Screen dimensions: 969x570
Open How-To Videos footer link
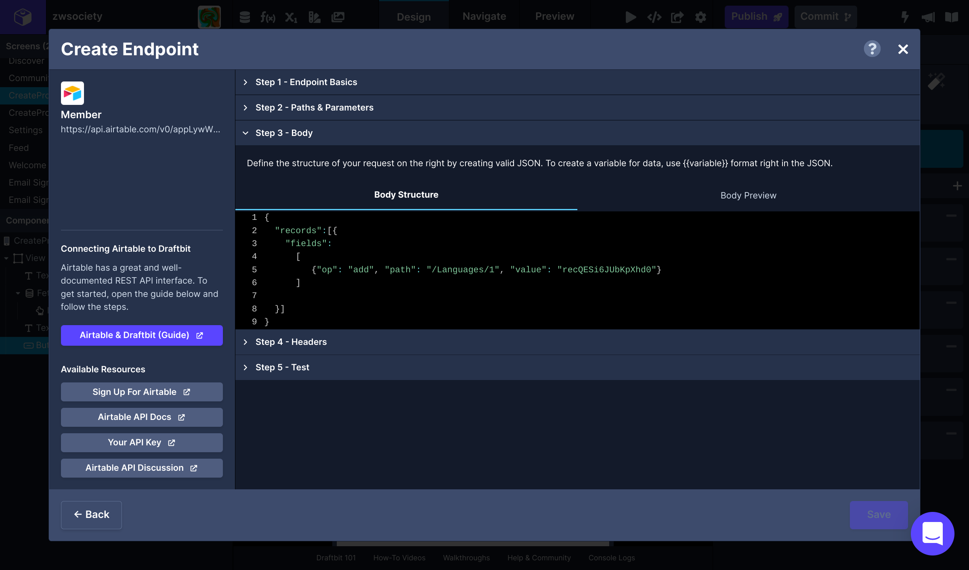point(399,558)
